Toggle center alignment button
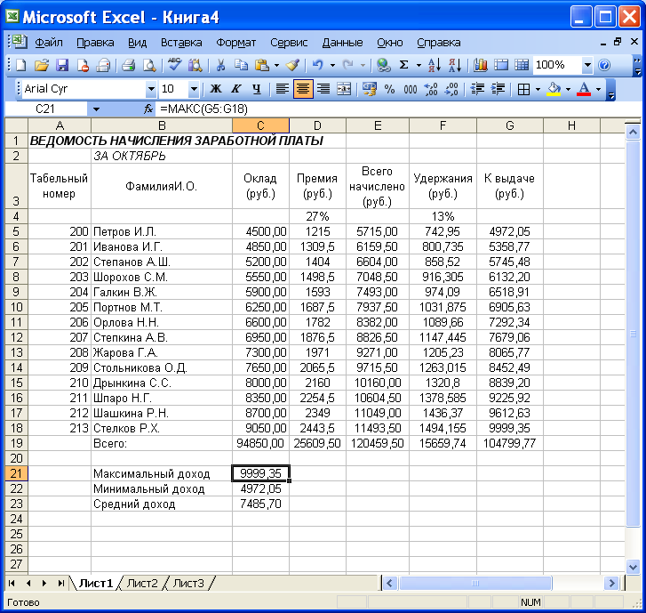646x613 pixels. point(303,89)
